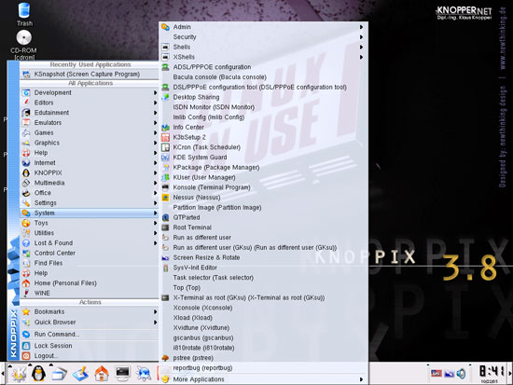Launch the terminal monitor icon in panel
Image resolution: width=513 pixels, height=385 pixels.
click(x=122, y=373)
